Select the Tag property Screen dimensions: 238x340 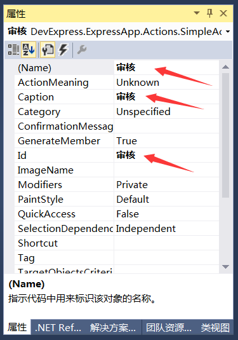coord(64,258)
